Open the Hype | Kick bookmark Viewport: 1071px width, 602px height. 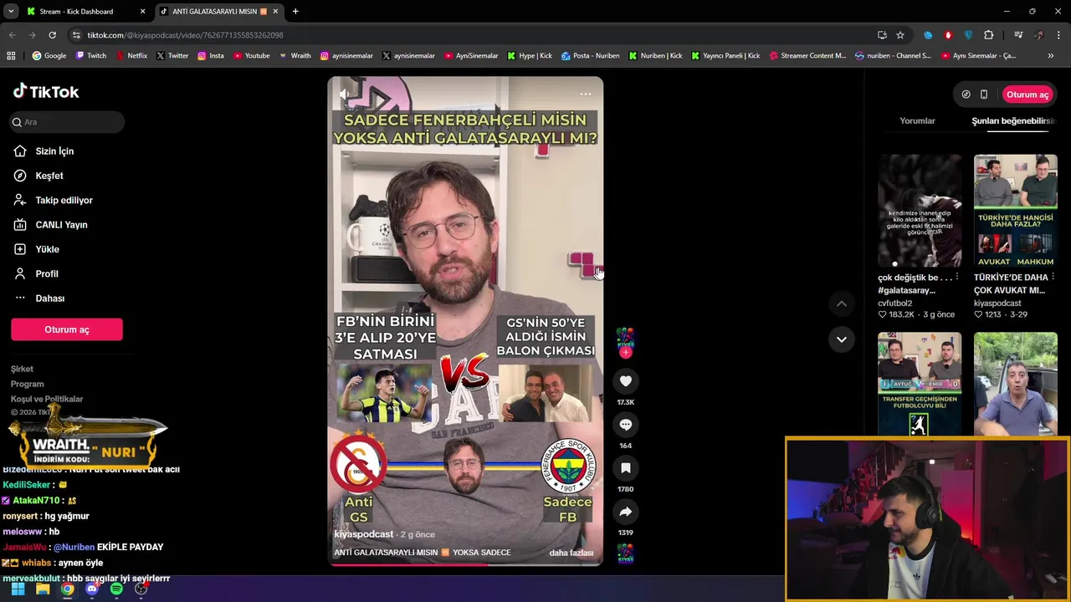click(530, 56)
